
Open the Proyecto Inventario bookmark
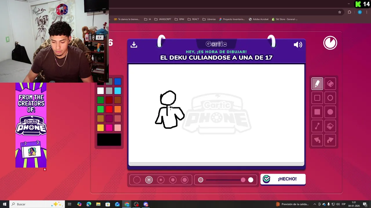click(232, 19)
